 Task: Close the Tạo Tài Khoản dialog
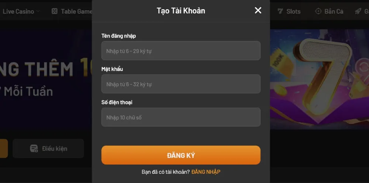click(x=258, y=10)
